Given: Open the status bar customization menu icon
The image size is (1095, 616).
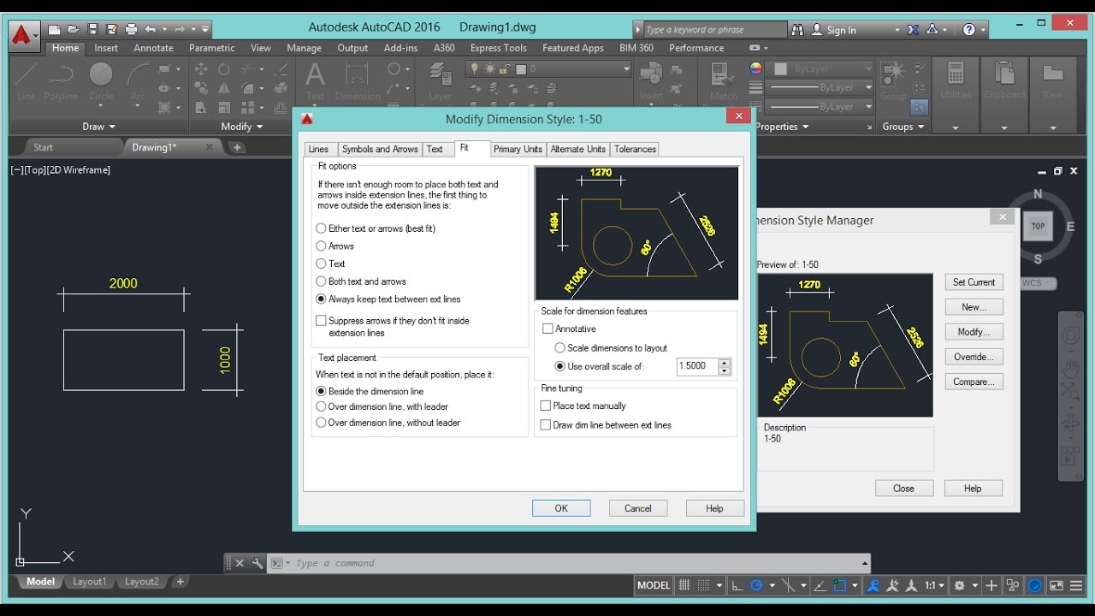Looking at the screenshot, I should tap(1076, 585).
